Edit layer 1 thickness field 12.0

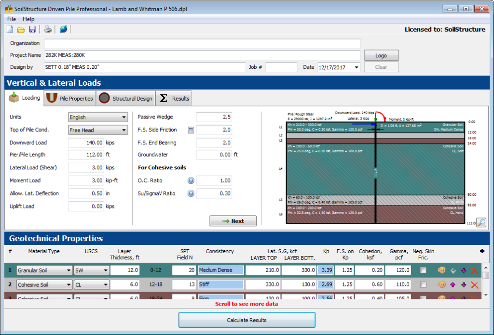tap(125, 271)
